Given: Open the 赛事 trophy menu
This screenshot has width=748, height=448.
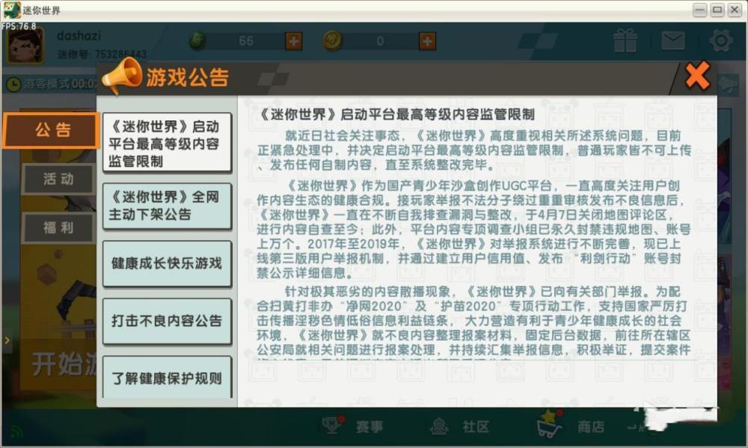Looking at the screenshot, I should point(352,426).
